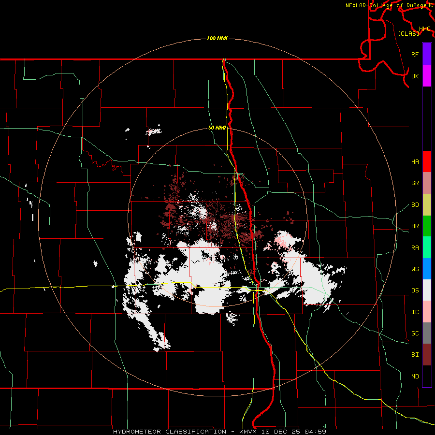Click the HYDROMETEOR CLASSIFICATION title text
Viewport: 435px width, 435px height.
170,432
